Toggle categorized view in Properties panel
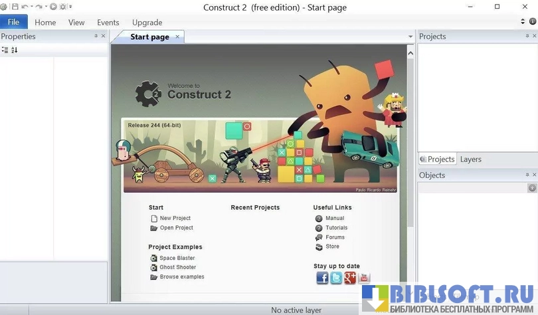This screenshot has width=538, height=315. click(5, 50)
